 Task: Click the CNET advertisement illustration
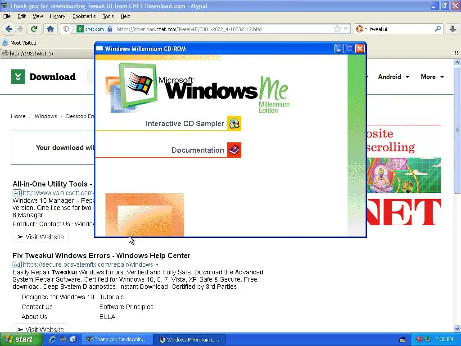coord(404,175)
